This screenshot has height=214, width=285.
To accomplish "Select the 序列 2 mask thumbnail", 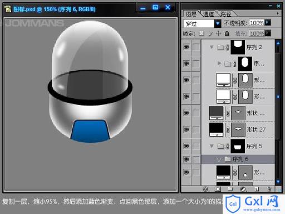I will tap(238, 47).
